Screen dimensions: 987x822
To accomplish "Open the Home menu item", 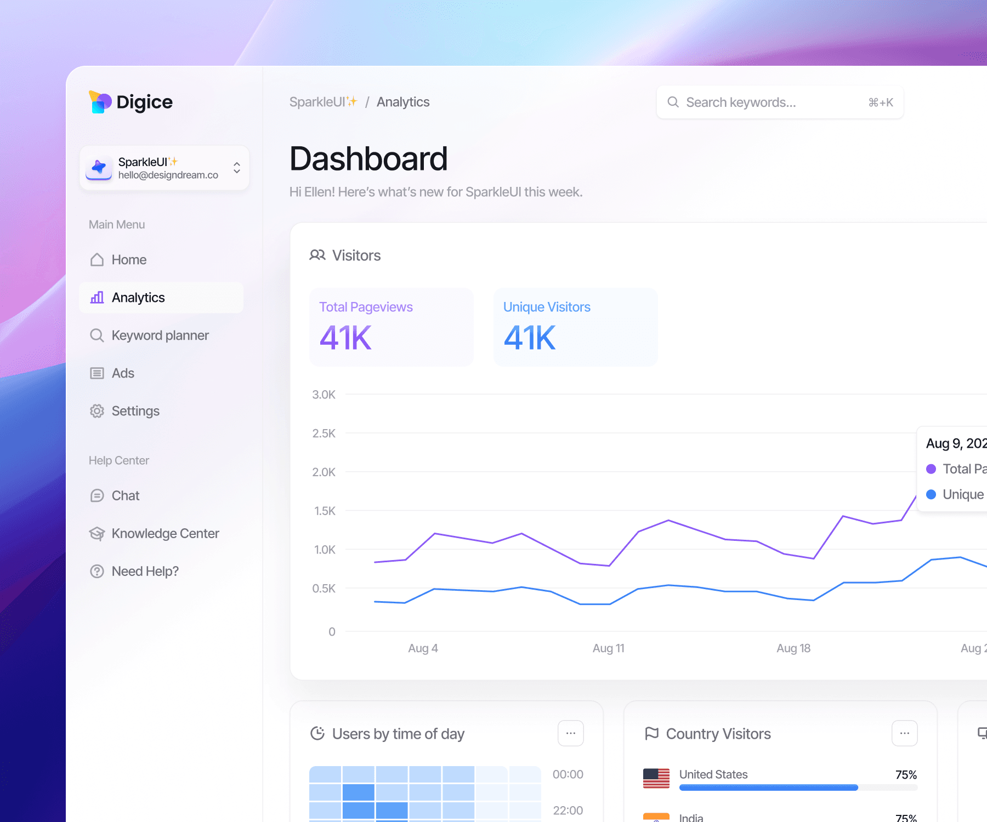I will (x=161, y=260).
